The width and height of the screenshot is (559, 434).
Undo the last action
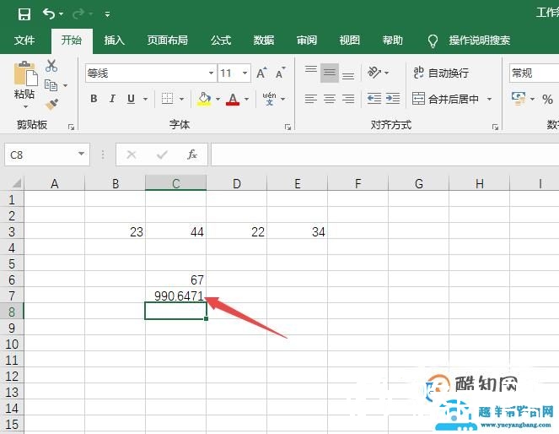click(49, 14)
